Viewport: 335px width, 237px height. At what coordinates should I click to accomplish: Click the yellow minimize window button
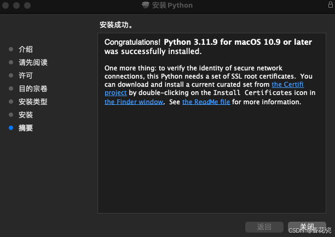click(x=16, y=5)
